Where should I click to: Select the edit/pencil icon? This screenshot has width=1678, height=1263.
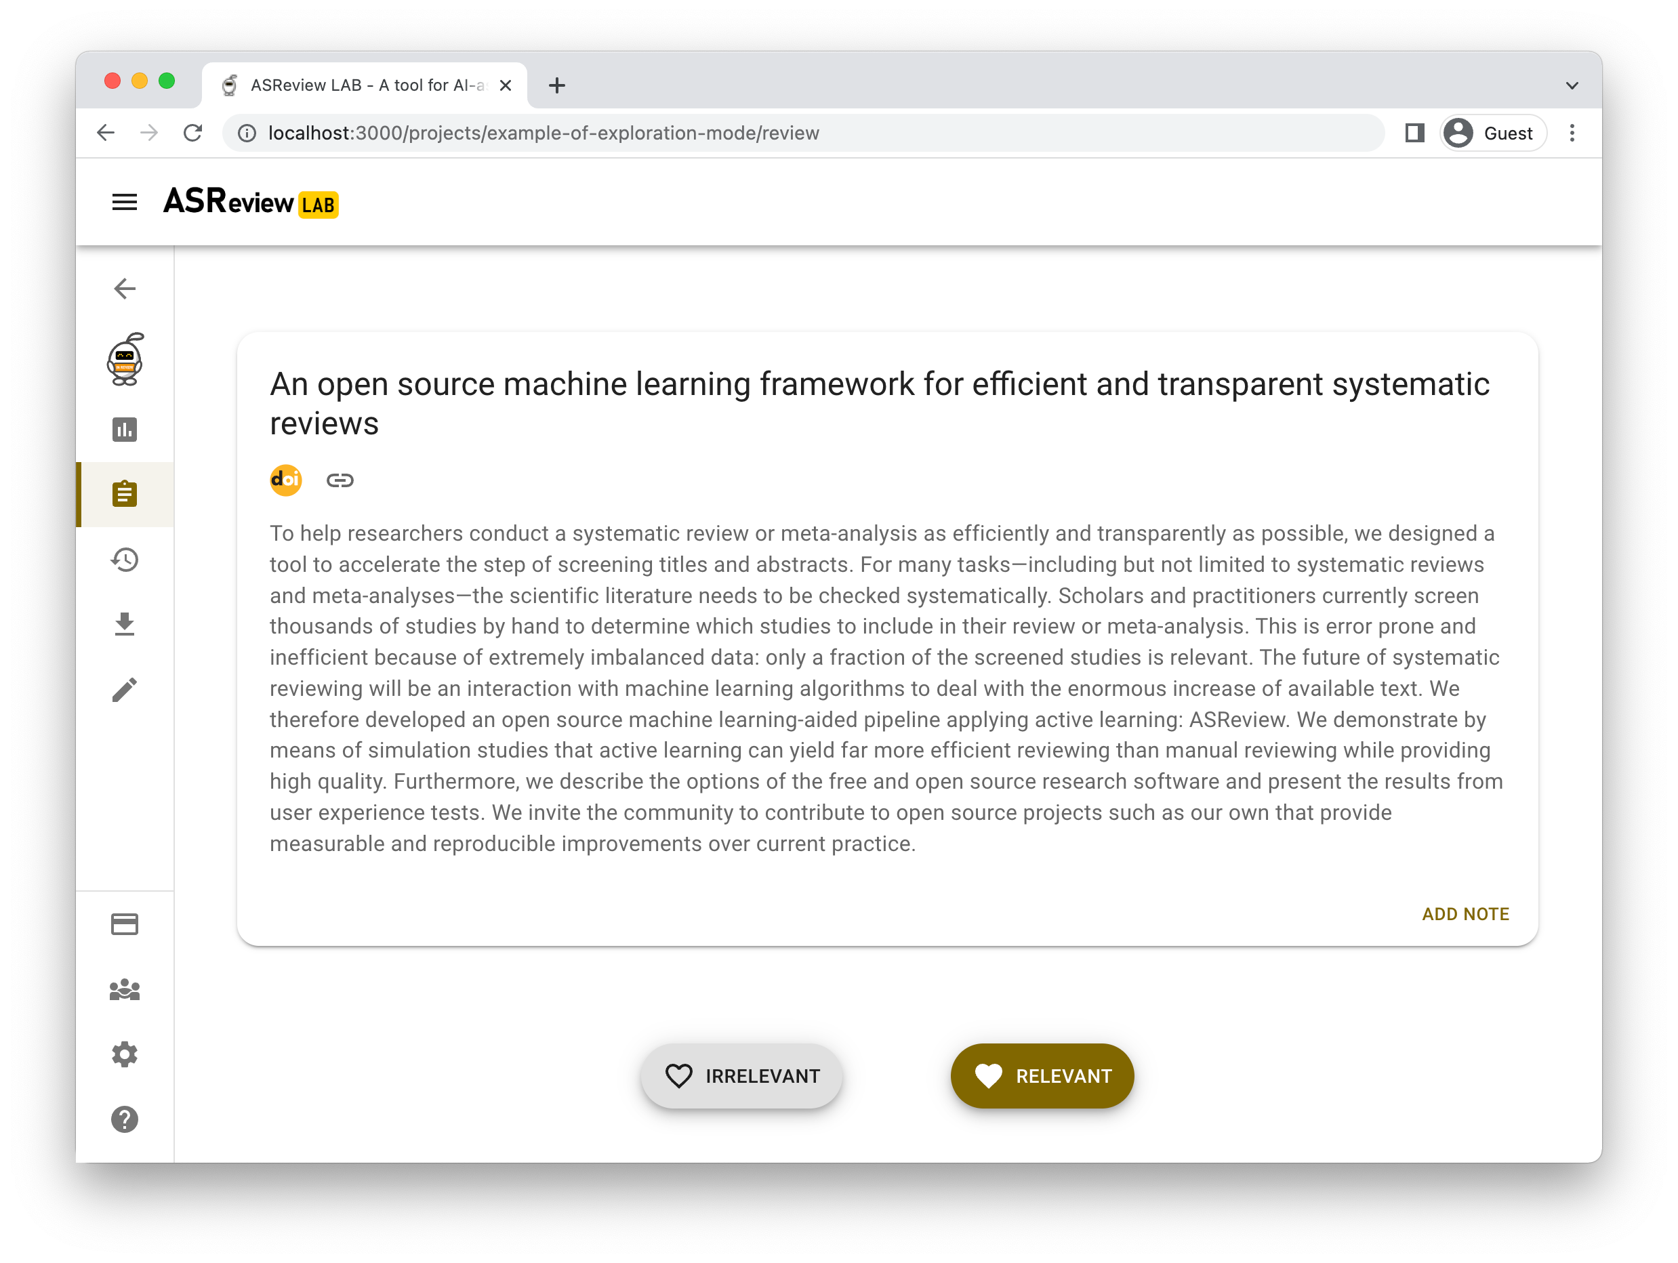pos(126,690)
